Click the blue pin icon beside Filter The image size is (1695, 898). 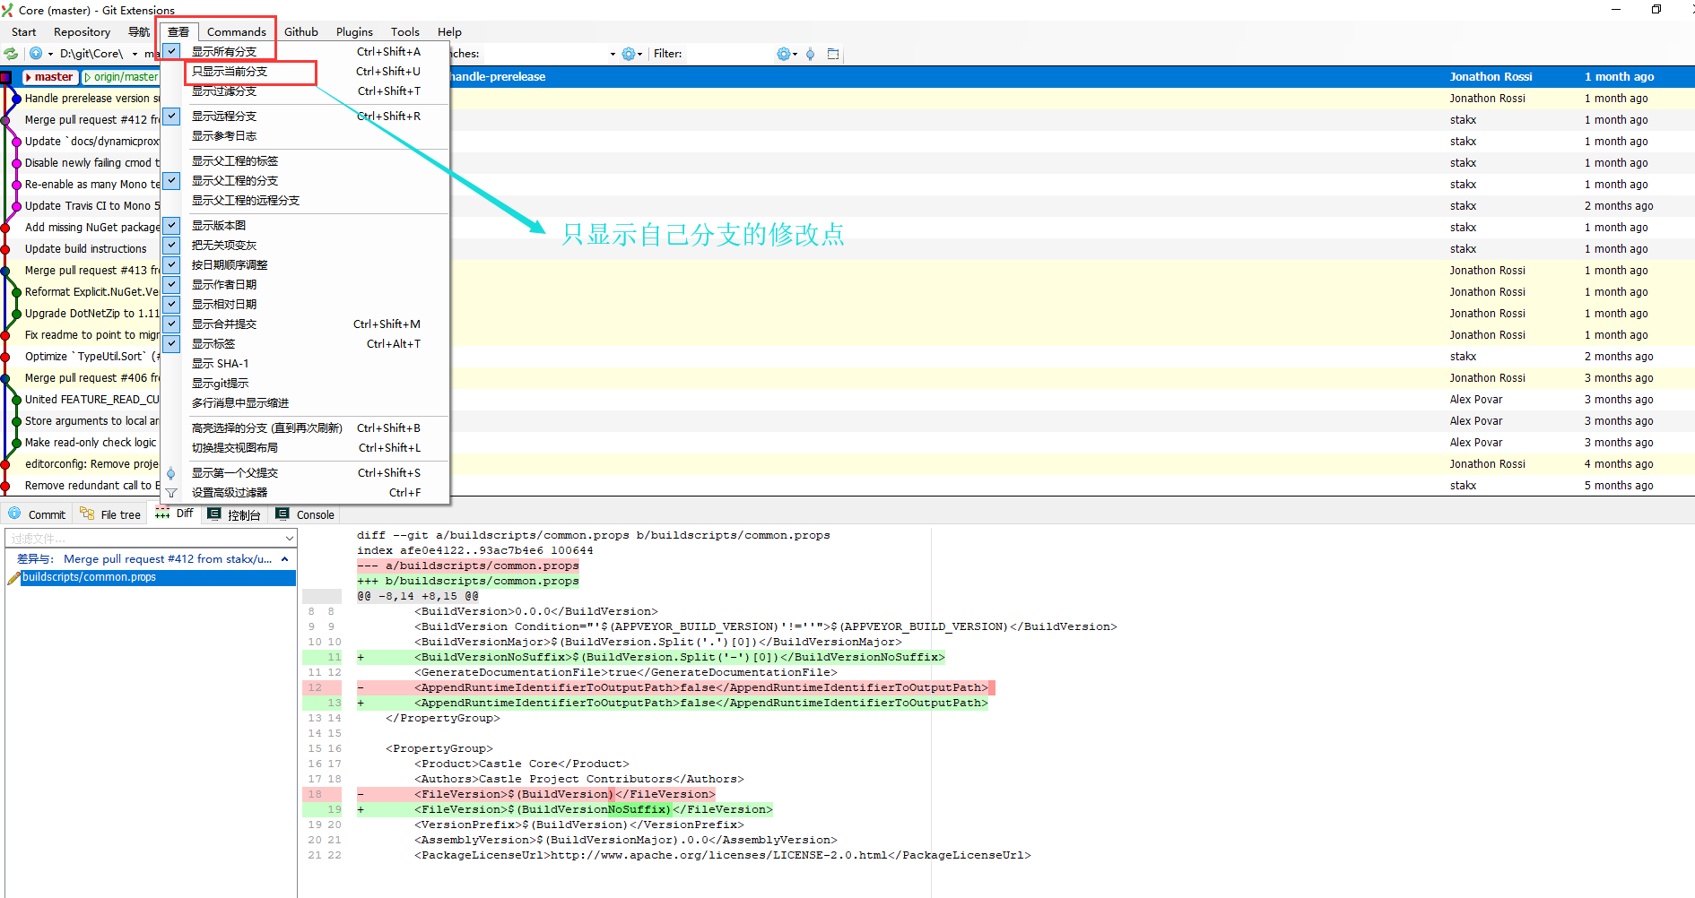pyautogui.click(x=811, y=54)
